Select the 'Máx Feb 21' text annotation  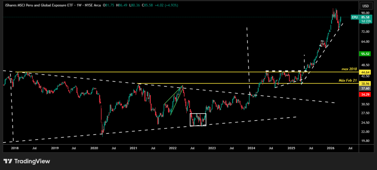(x=348, y=80)
